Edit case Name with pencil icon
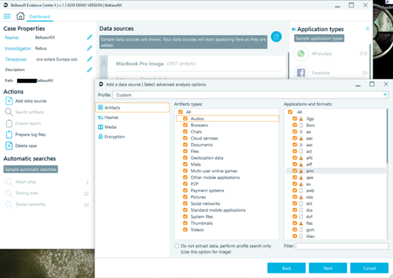The image size is (393, 278). 90,37
